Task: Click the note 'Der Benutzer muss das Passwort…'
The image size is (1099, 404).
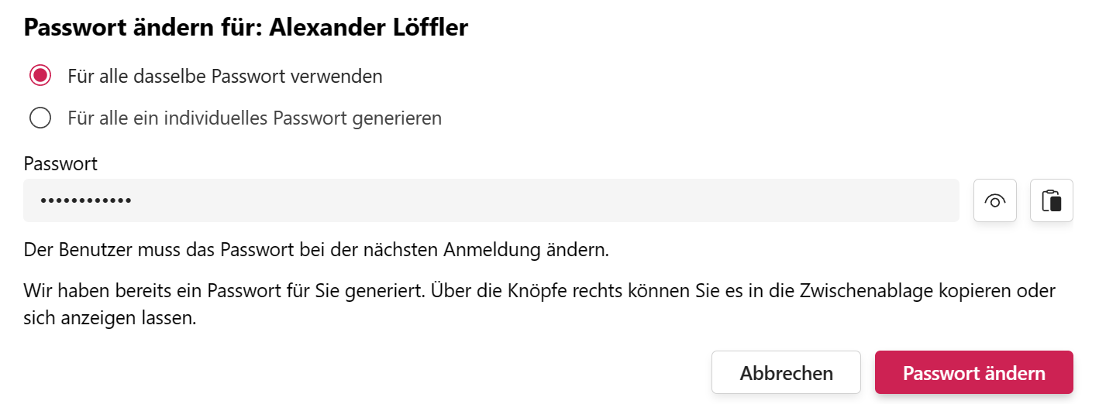Action: [x=316, y=250]
